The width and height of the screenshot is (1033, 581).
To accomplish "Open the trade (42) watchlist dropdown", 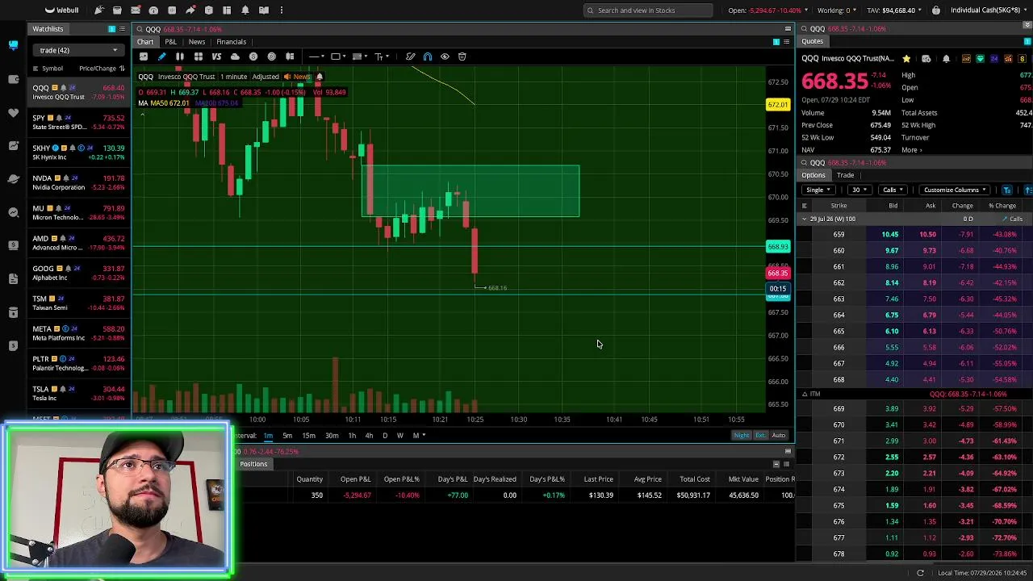I will click(x=78, y=50).
